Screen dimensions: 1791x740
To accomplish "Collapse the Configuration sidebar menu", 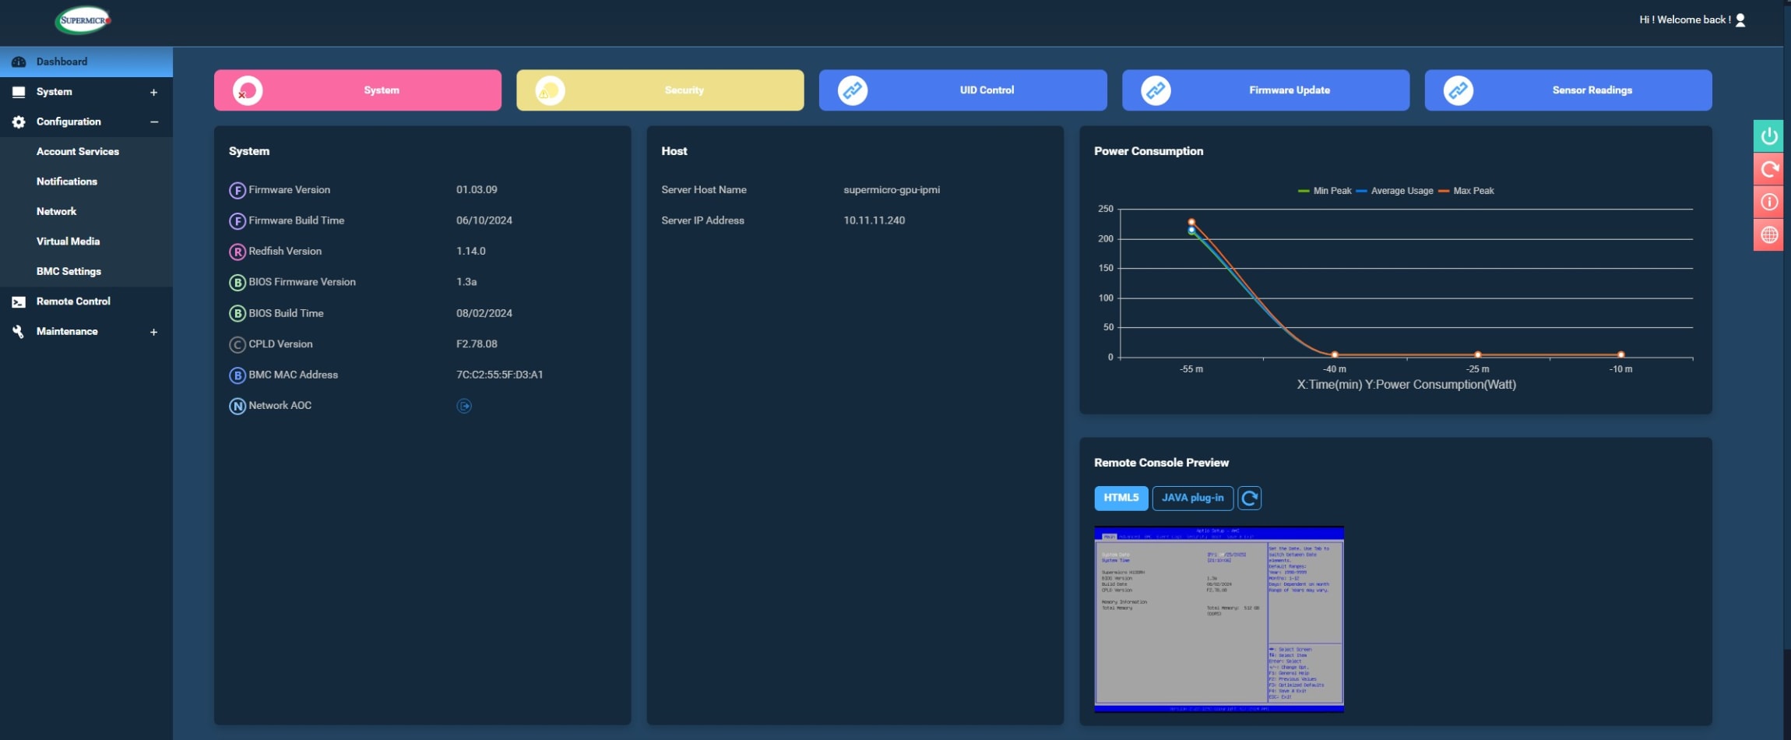I will pos(153,122).
